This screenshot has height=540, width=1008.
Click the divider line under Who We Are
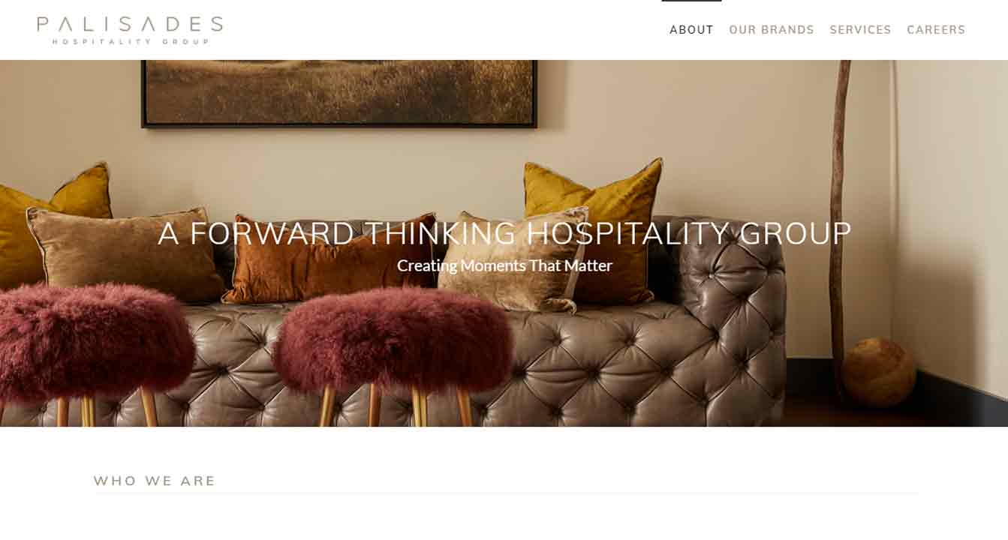(507, 493)
